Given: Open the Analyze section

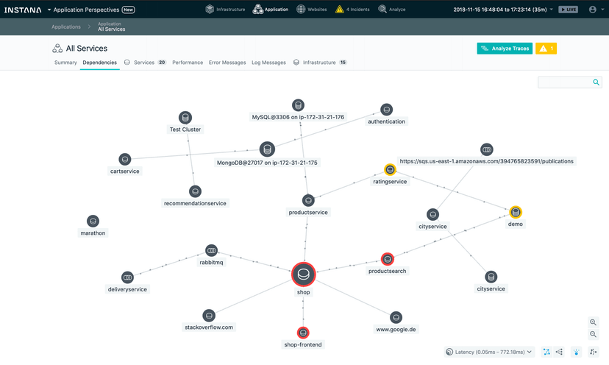Looking at the screenshot, I should tap(392, 10).
